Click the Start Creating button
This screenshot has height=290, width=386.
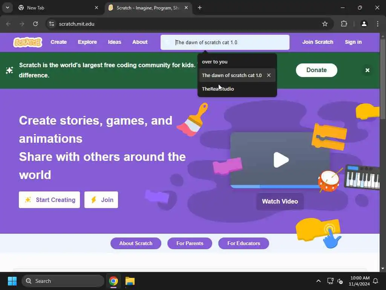tap(49, 200)
